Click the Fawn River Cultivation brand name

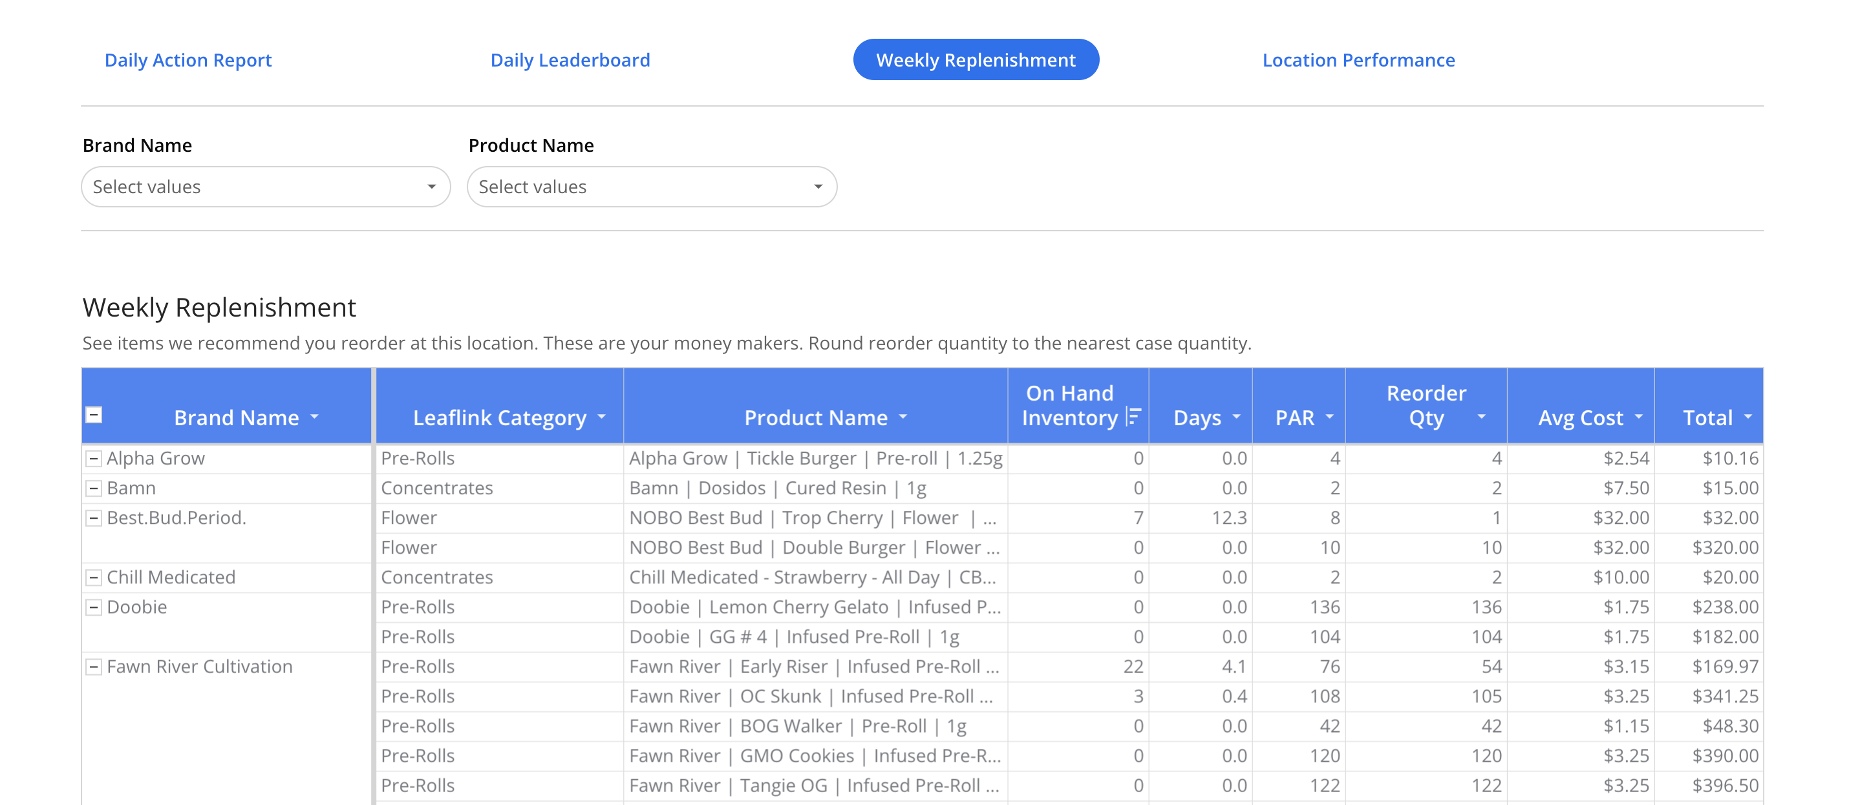(200, 667)
